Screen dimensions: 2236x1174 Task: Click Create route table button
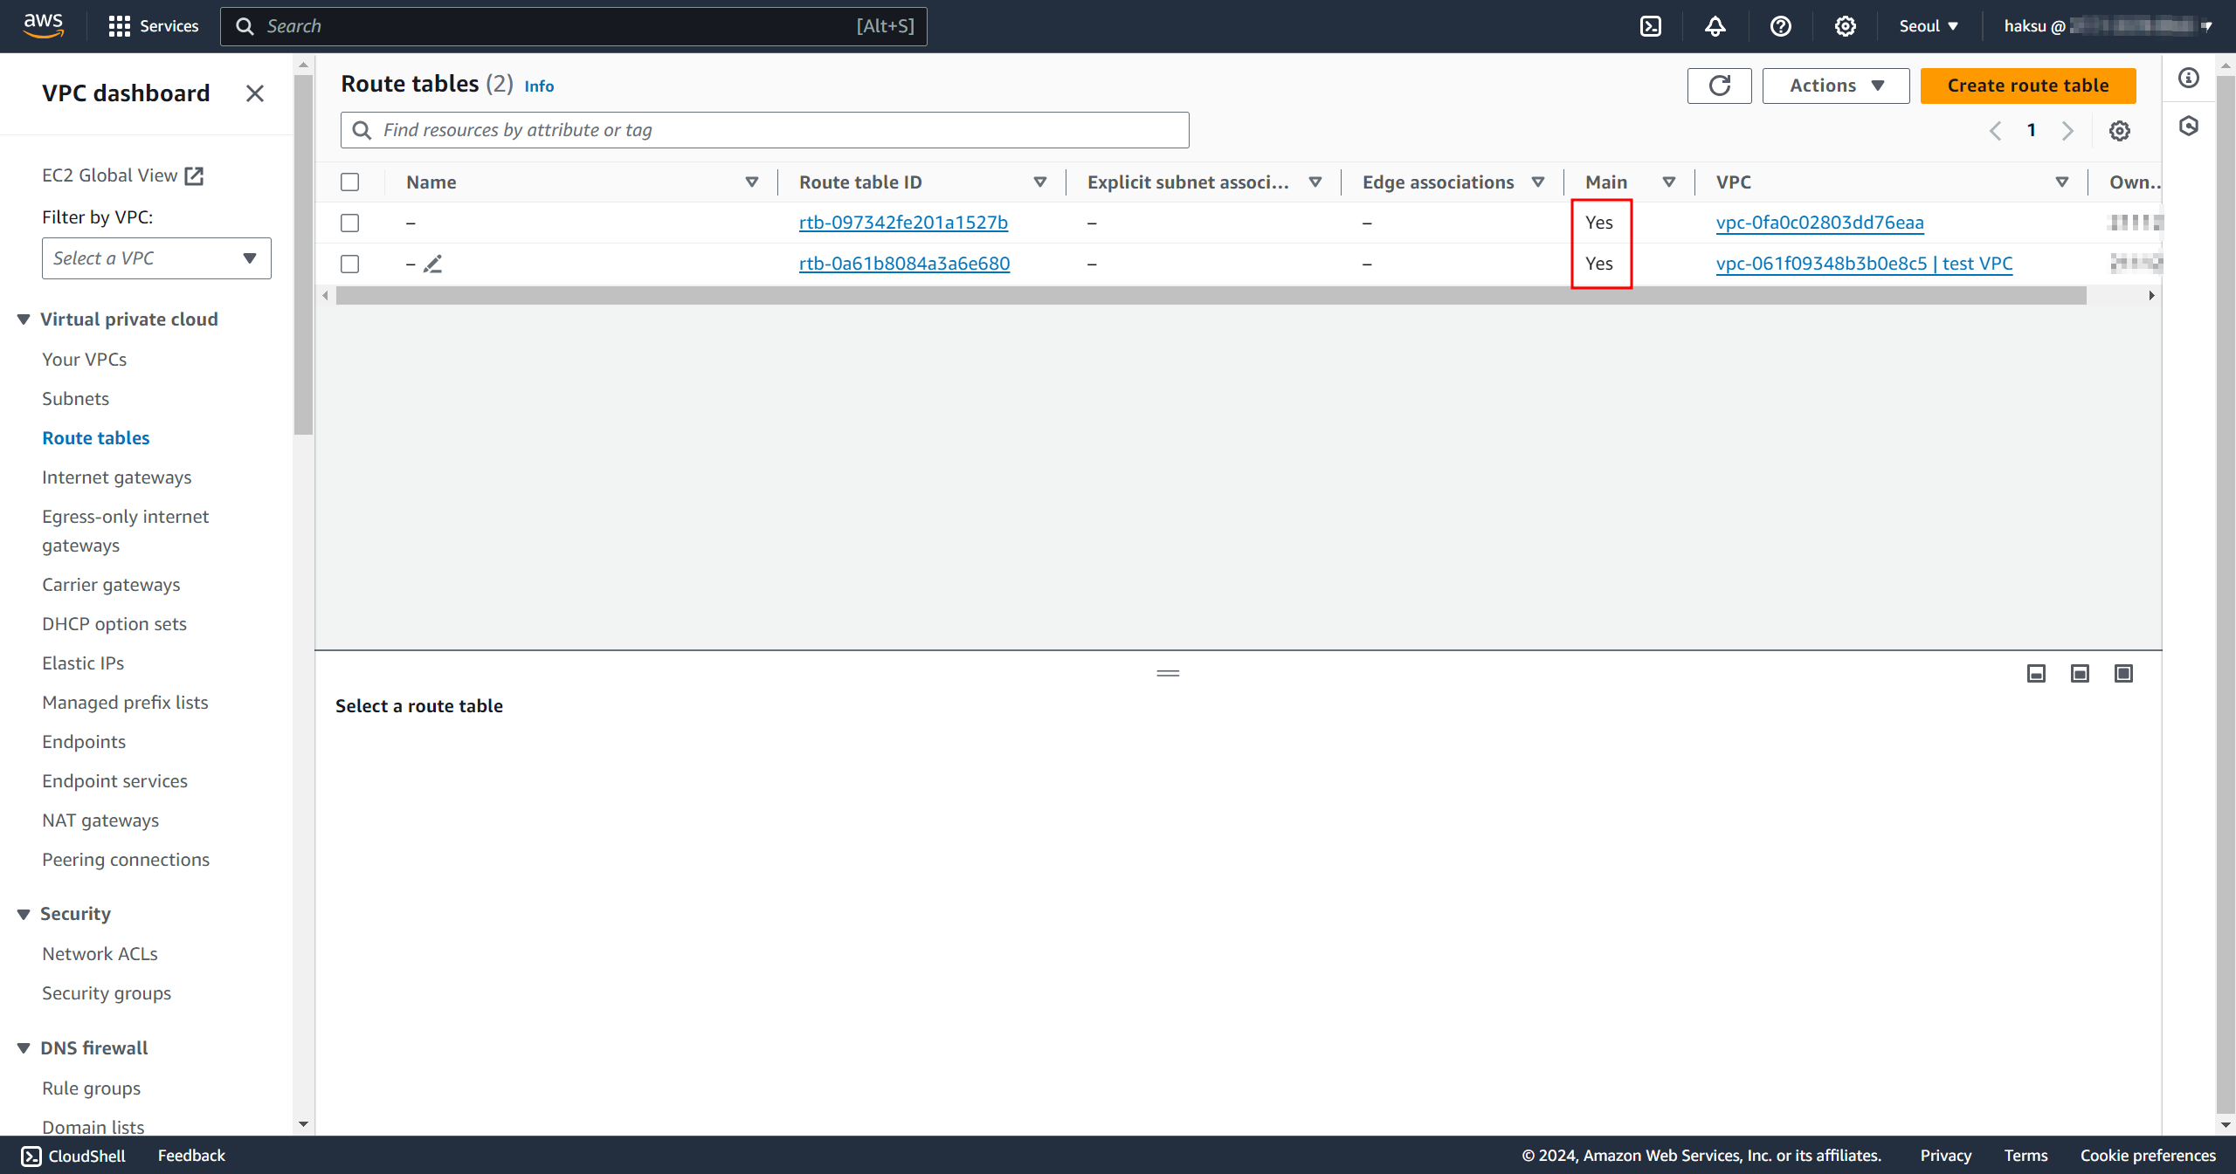tap(2027, 86)
